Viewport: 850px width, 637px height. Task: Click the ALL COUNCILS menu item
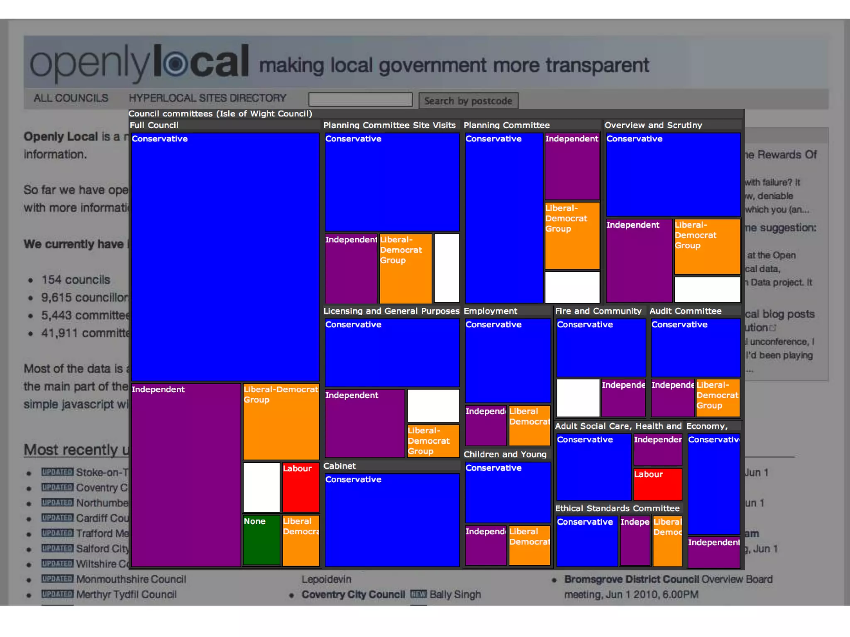point(71,98)
